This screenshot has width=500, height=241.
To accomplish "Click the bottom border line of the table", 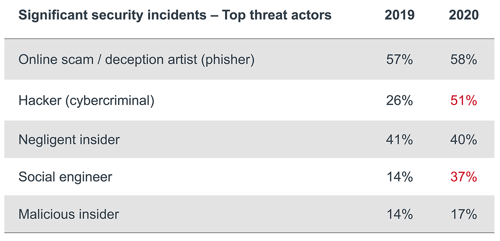I will click(250, 233).
